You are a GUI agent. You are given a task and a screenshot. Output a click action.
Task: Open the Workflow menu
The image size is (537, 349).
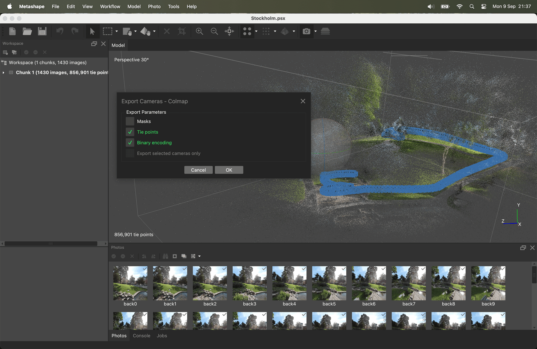pos(110,6)
